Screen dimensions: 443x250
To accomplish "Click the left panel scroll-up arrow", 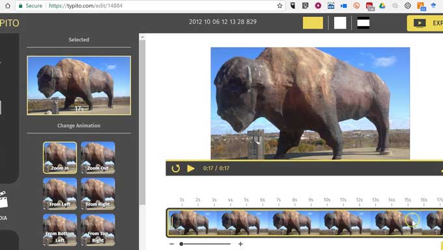I will coord(143,37).
